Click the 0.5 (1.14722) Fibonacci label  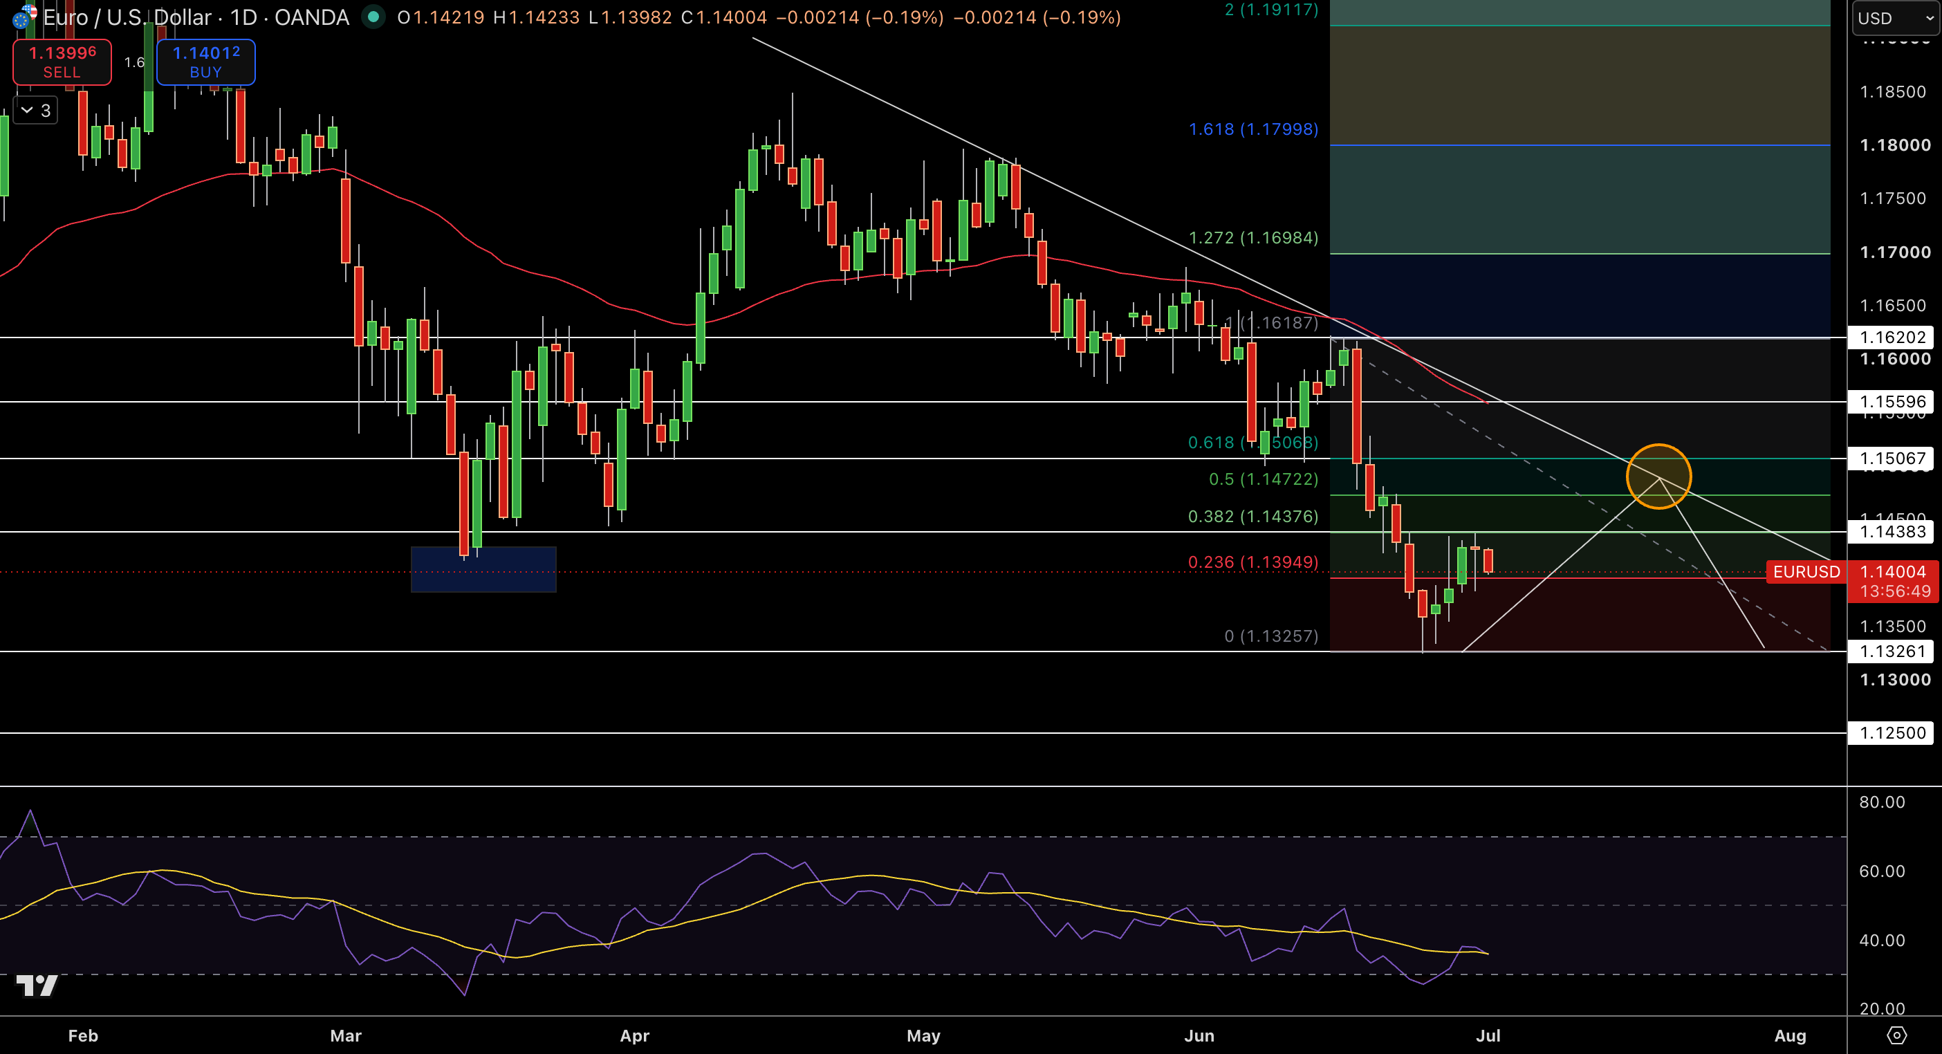click(1264, 479)
